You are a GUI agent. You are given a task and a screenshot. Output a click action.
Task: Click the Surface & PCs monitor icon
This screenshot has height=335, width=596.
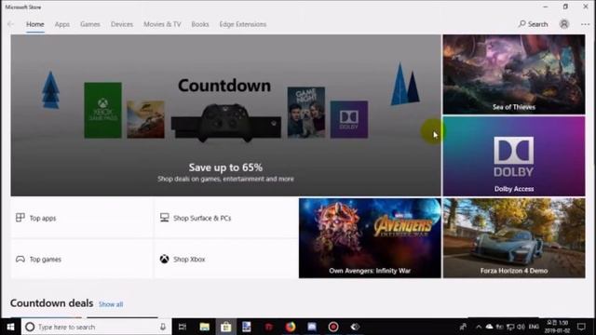[x=164, y=218]
